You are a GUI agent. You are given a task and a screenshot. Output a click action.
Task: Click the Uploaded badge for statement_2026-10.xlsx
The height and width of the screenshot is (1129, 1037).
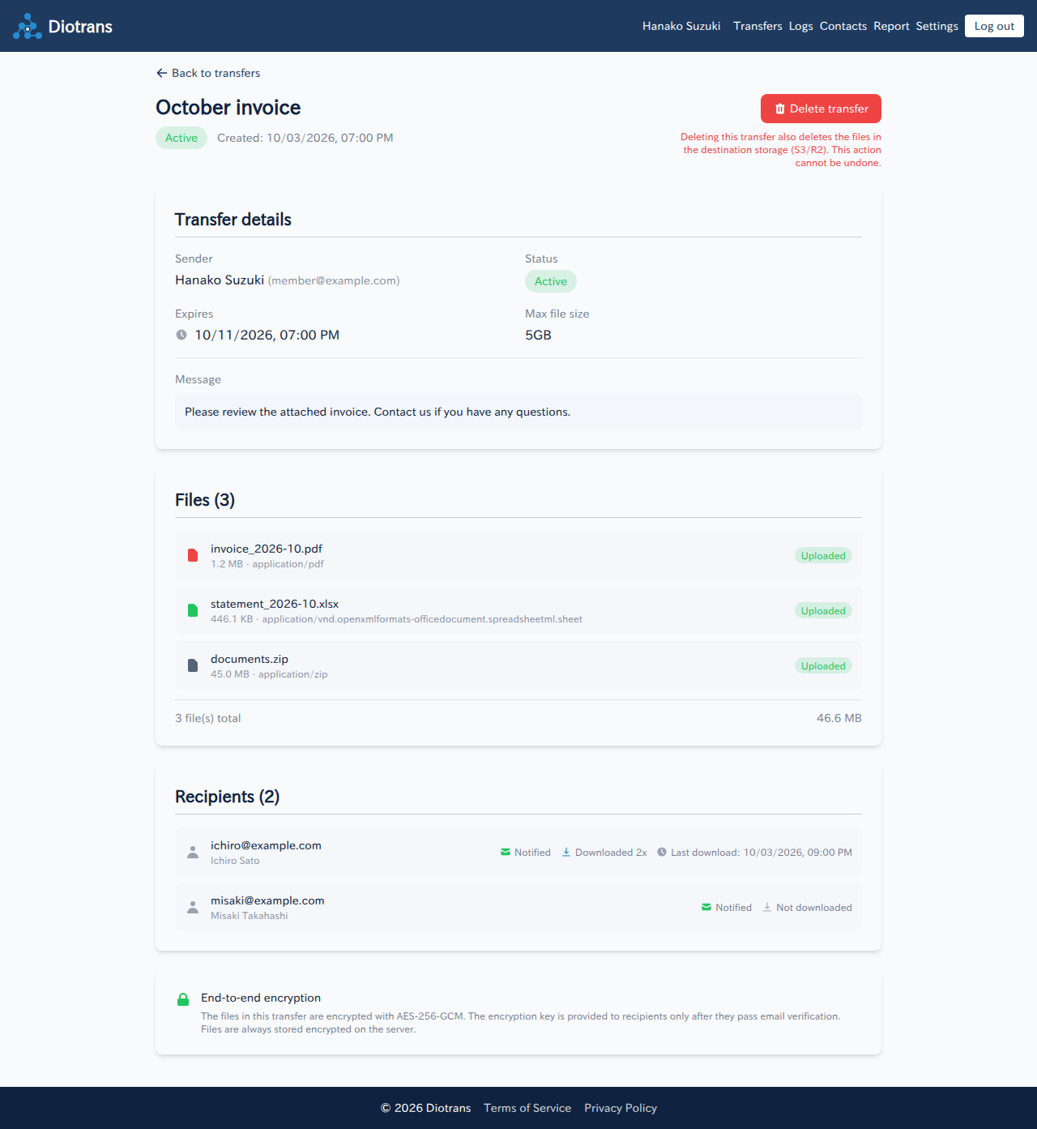(x=823, y=610)
